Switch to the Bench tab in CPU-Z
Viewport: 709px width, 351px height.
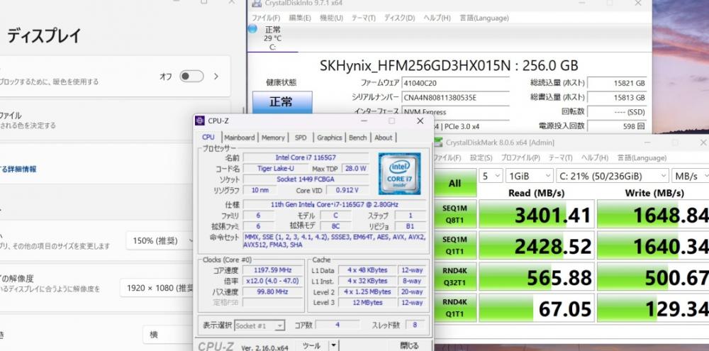click(x=357, y=138)
